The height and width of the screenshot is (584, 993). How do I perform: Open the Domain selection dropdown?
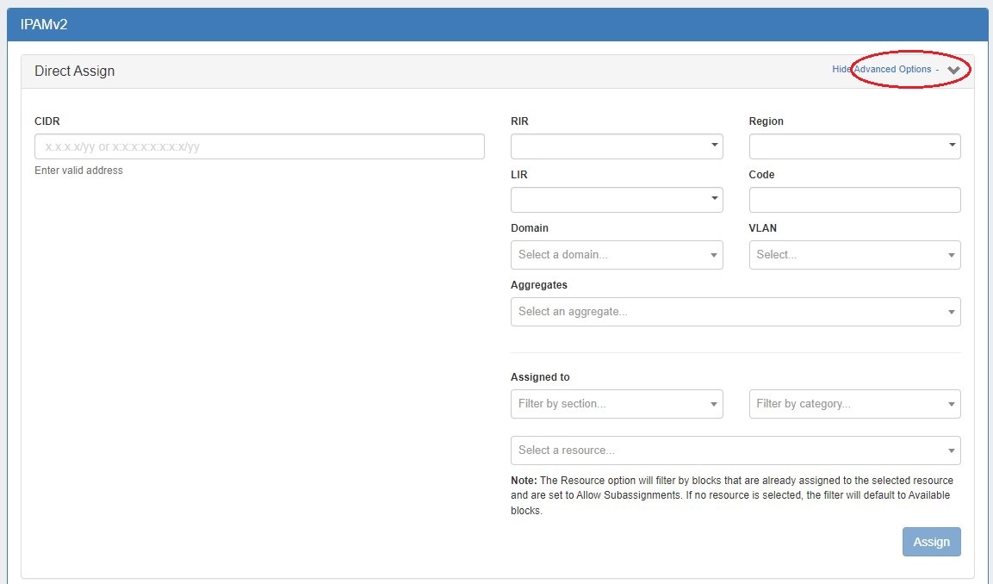(616, 255)
